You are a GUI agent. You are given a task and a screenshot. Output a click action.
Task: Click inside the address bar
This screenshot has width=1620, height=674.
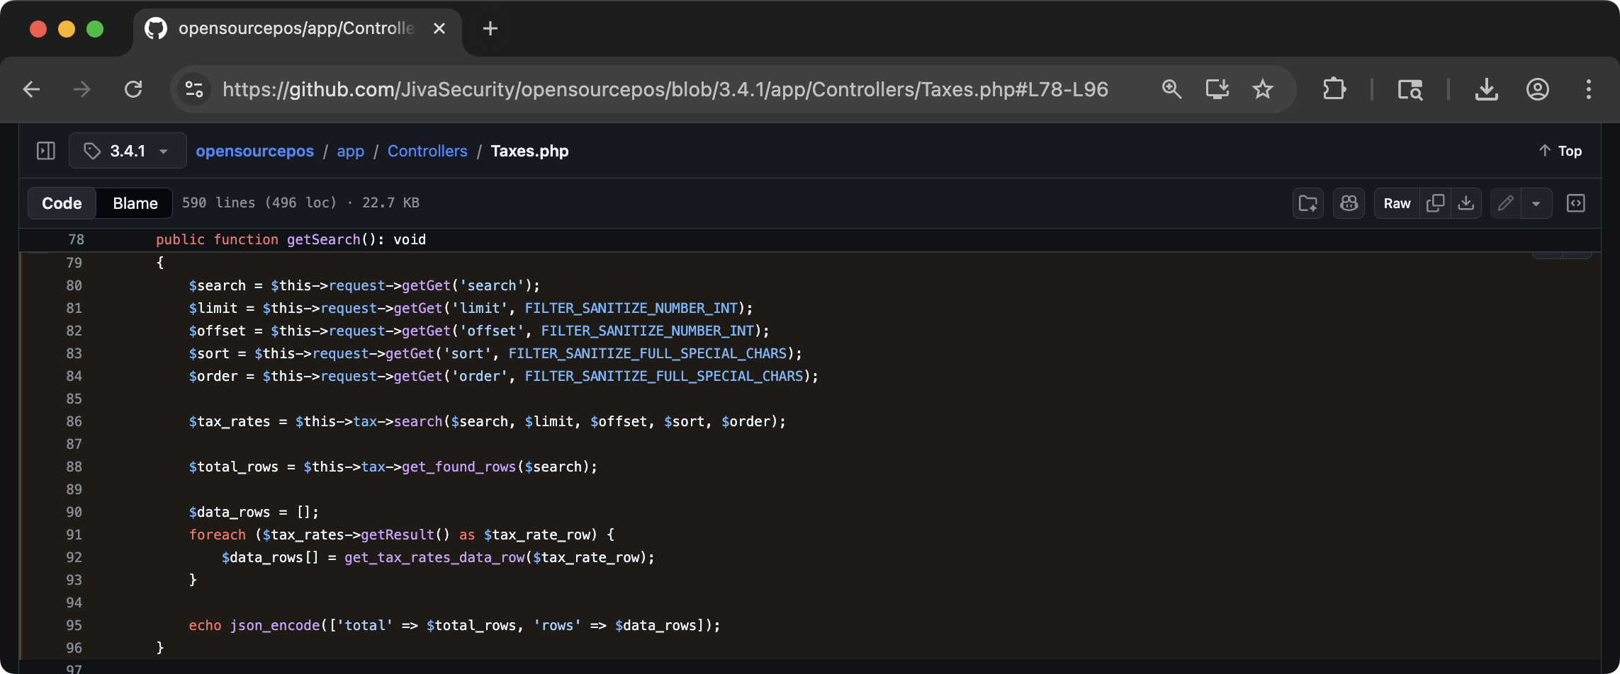(x=638, y=89)
